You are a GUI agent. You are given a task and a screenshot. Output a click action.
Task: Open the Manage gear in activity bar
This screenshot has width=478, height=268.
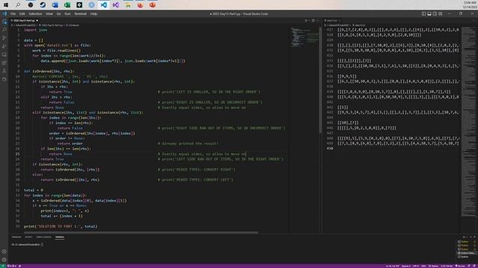pos(4,260)
